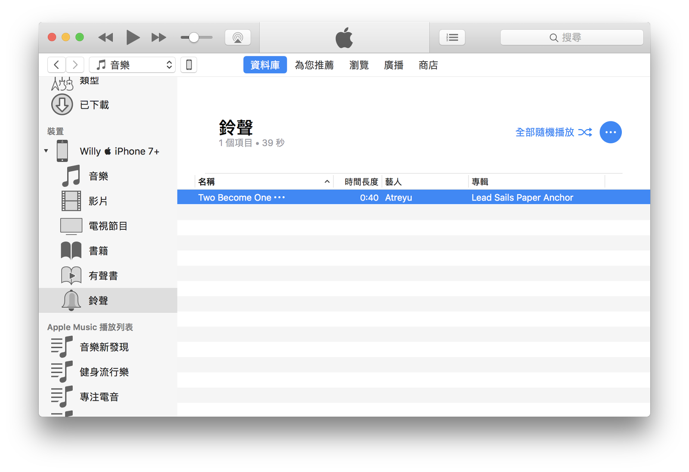Click the 音樂新發現 playlist icon
Image resolution: width=689 pixels, height=472 pixels.
62,347
